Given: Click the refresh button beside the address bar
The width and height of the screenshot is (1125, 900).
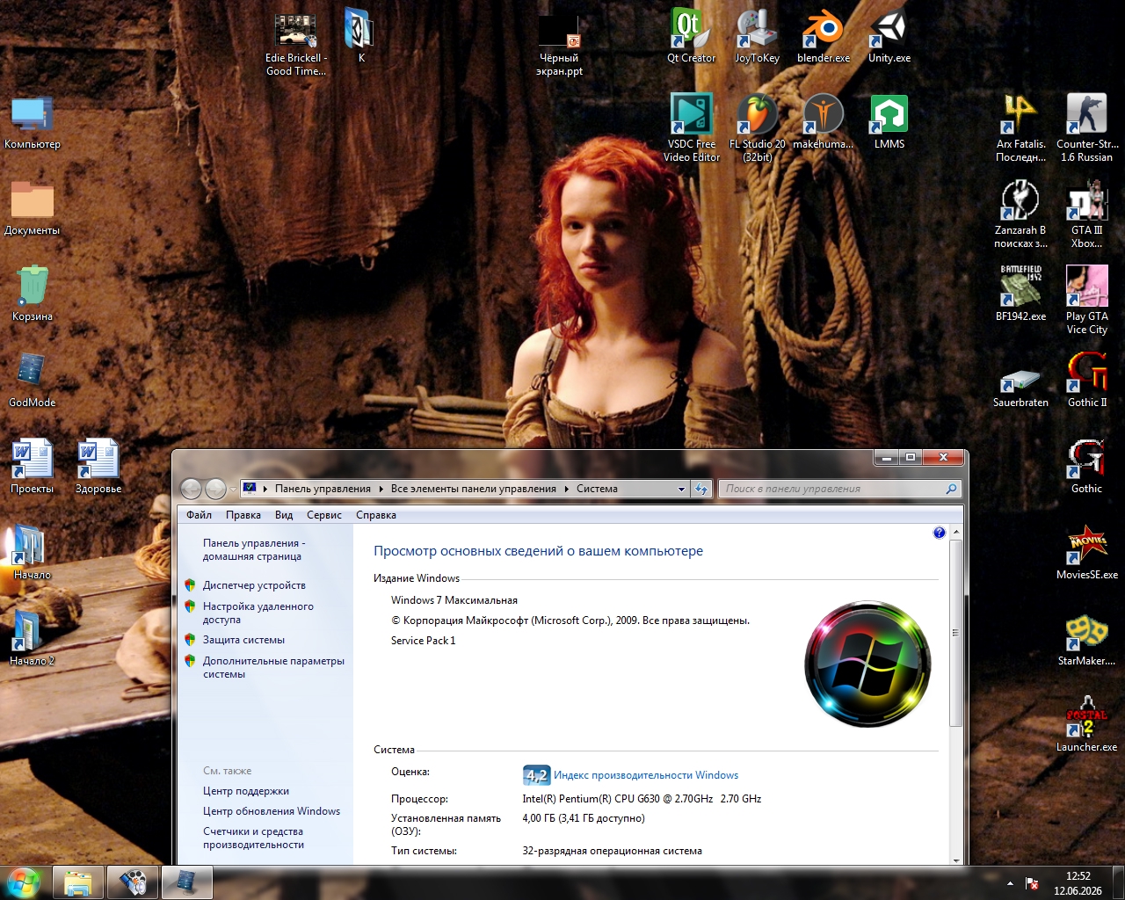Looking at the screenshot, I should pyautogui.click(x=700, y=489).
